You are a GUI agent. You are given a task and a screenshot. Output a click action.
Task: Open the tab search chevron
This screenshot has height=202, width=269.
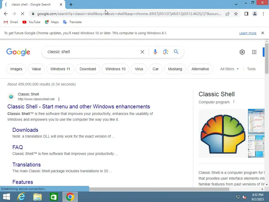tap(236, 4)
